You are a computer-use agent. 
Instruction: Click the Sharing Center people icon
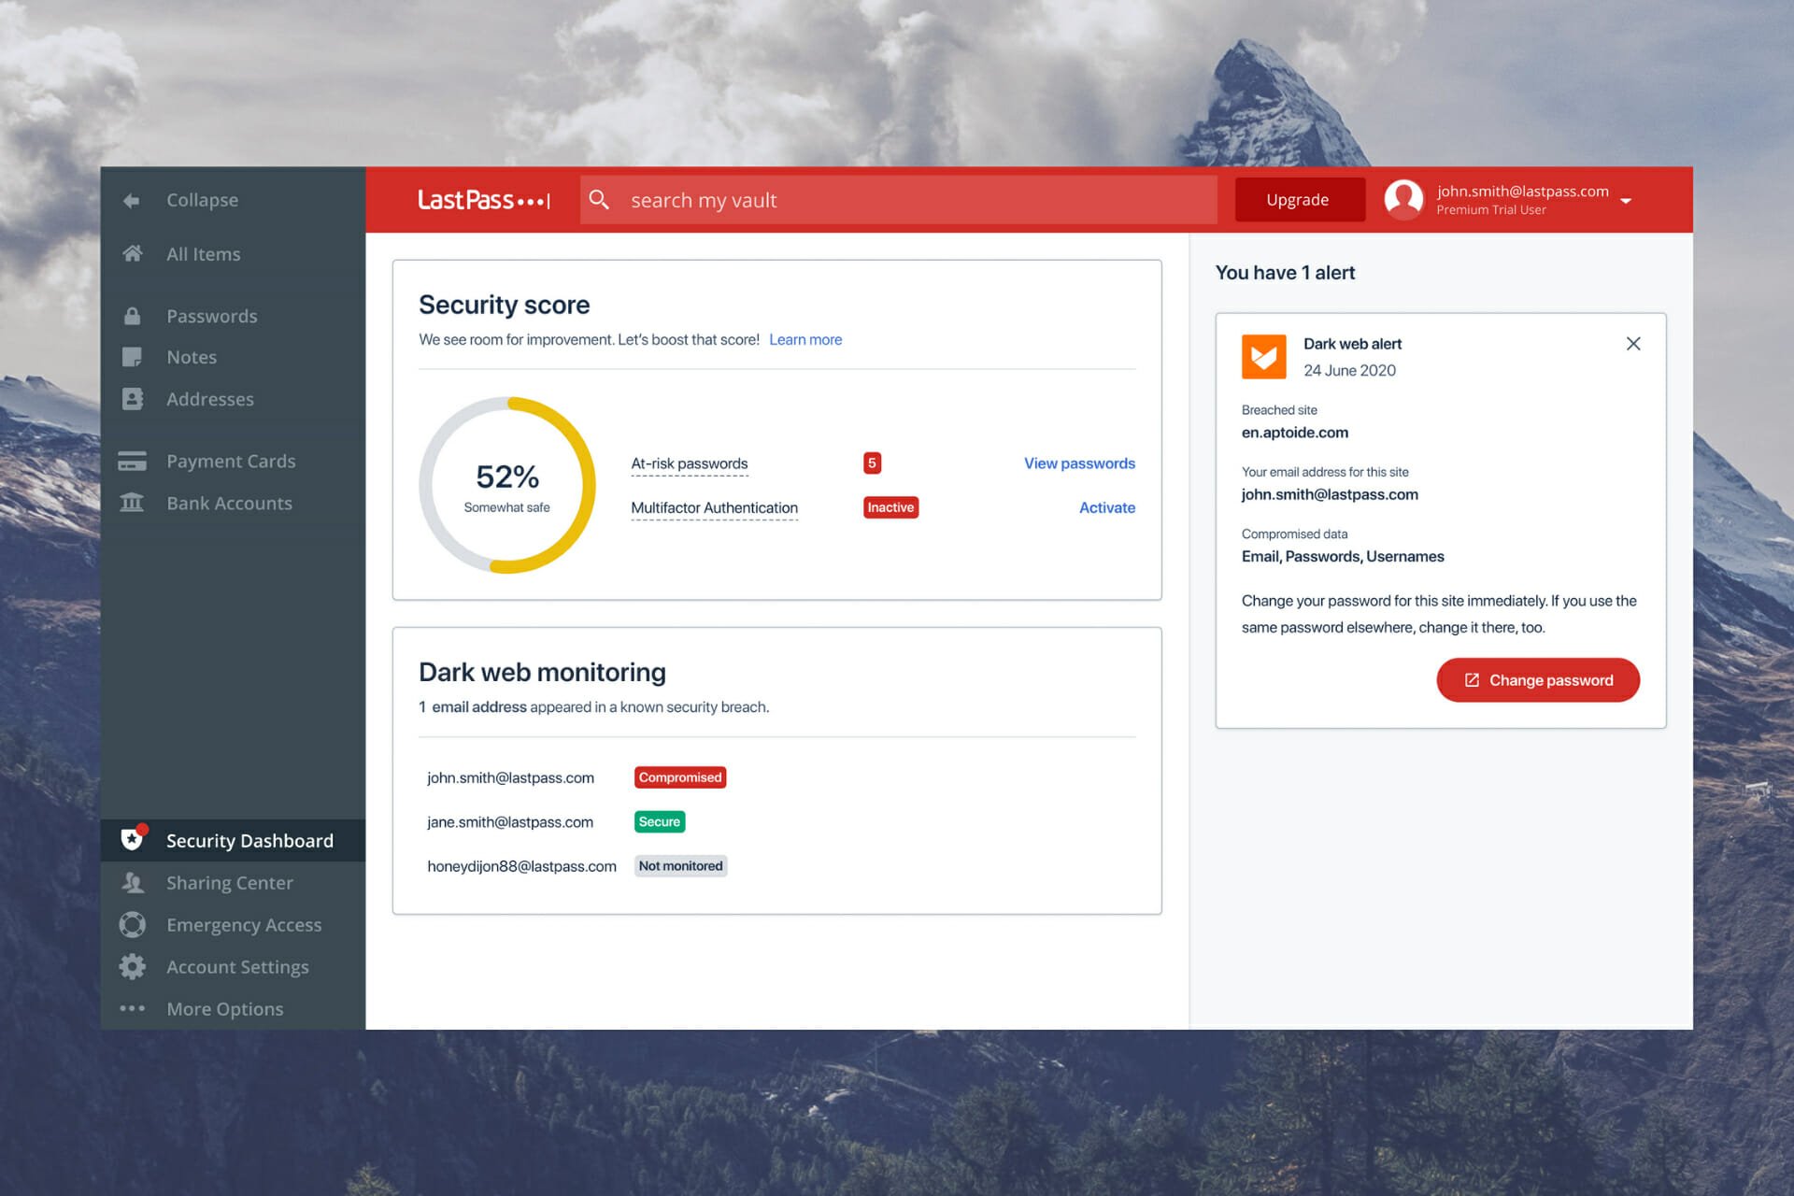point(133,882)
